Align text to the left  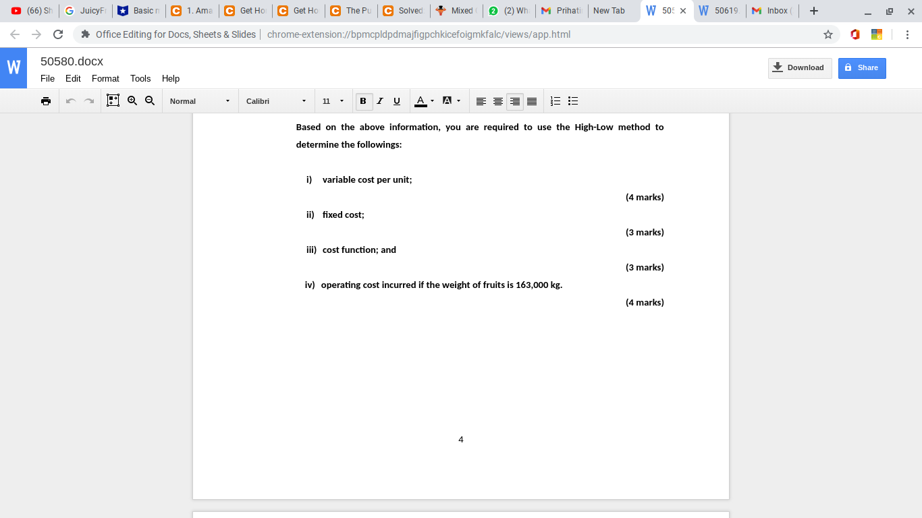[x=481, y=101]
